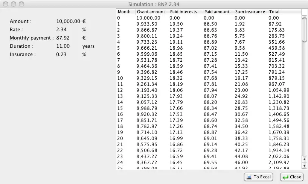Select sum insurance cell 15.33
The image size is (308, 184).
click(x=241, y=66)
